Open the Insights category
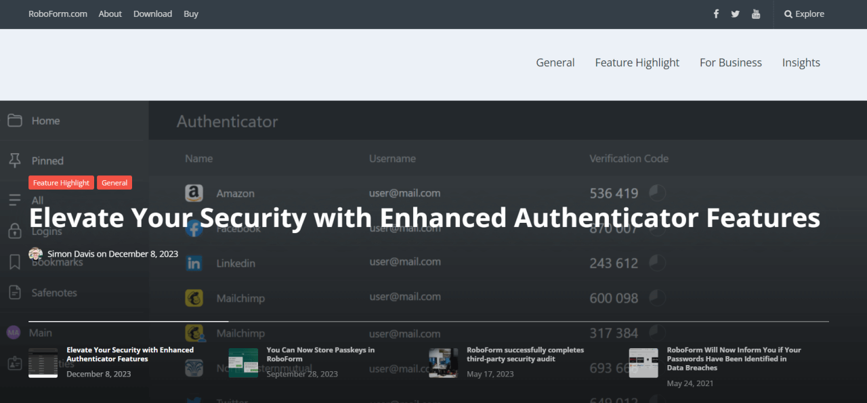The image size is (867, 403). (x=801, y=62)
